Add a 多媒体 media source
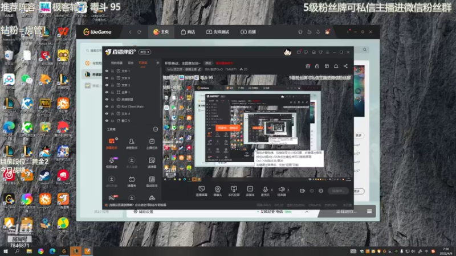The height and width of the screenshot is (256, 456). [x=250, y=191]
